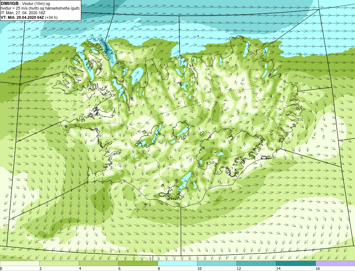Click the legend scale label 16

(318, 269)
